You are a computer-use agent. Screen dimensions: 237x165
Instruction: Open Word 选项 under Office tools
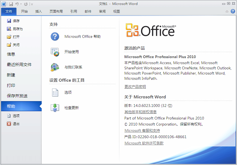coord(55,92)
